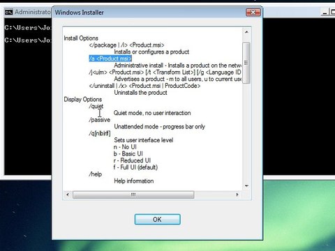Click the command prompt icon in title bar
The width and height of the screenshot is (335, 251).
pyautogui.click(x=8, y=12)
